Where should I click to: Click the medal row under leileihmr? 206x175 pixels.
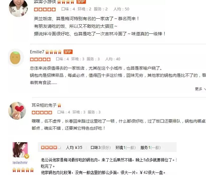coord(23,170)
